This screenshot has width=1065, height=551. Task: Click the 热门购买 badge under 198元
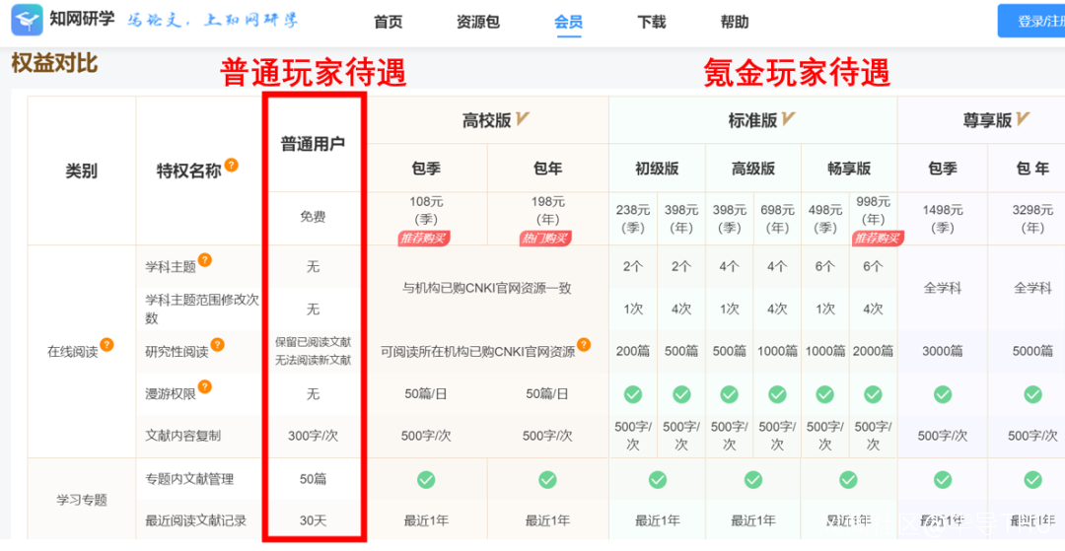(x=546, y=239)
